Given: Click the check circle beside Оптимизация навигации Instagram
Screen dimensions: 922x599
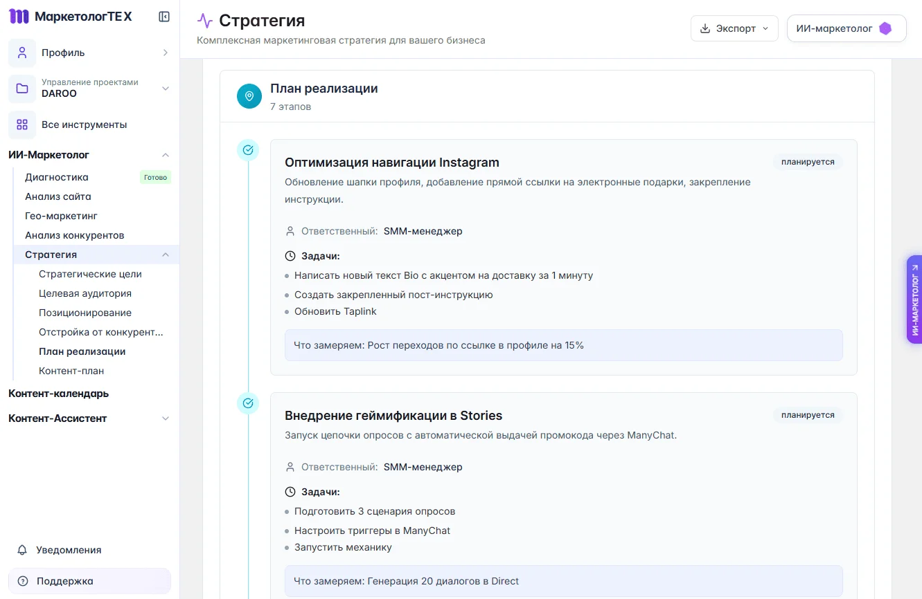Looking at the screenshot, I should 248,149.
